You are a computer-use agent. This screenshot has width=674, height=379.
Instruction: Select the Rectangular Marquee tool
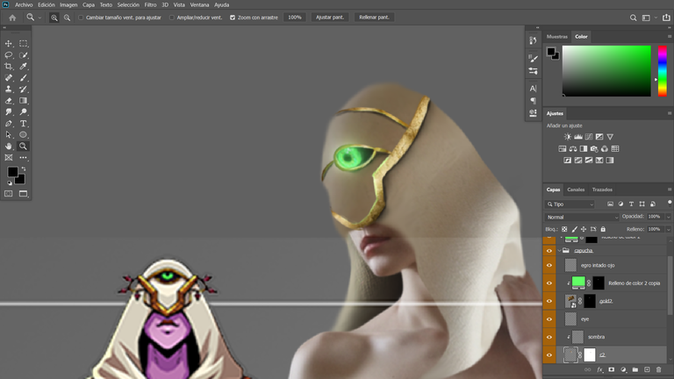[x=23, y=43]
